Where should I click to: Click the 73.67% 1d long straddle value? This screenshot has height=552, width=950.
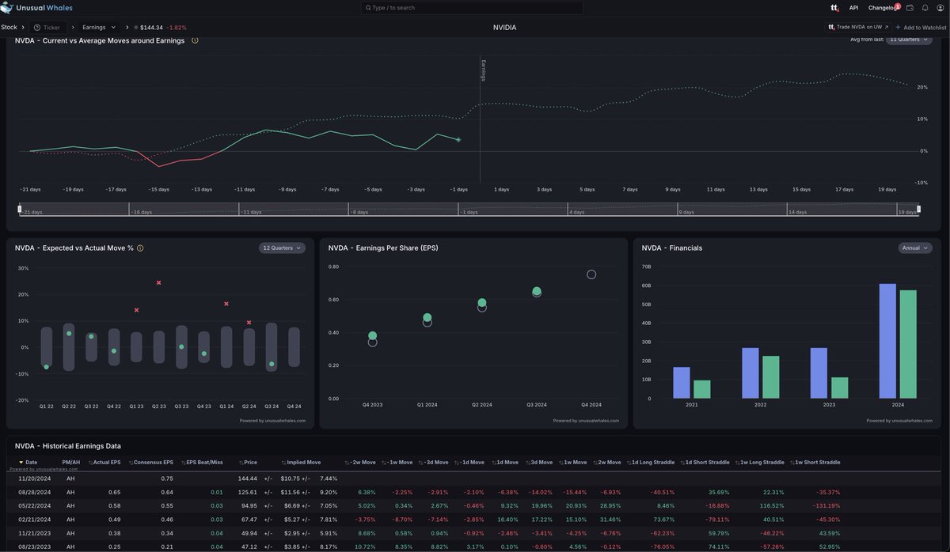(664, 520)
